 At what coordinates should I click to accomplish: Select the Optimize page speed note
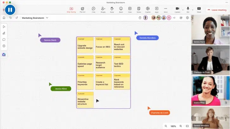85,63
